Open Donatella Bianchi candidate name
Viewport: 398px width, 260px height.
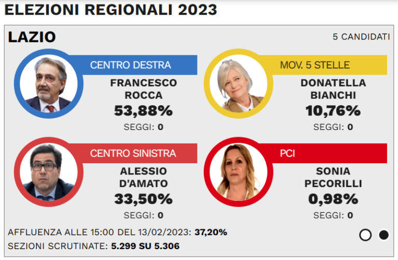click(333, 89)
